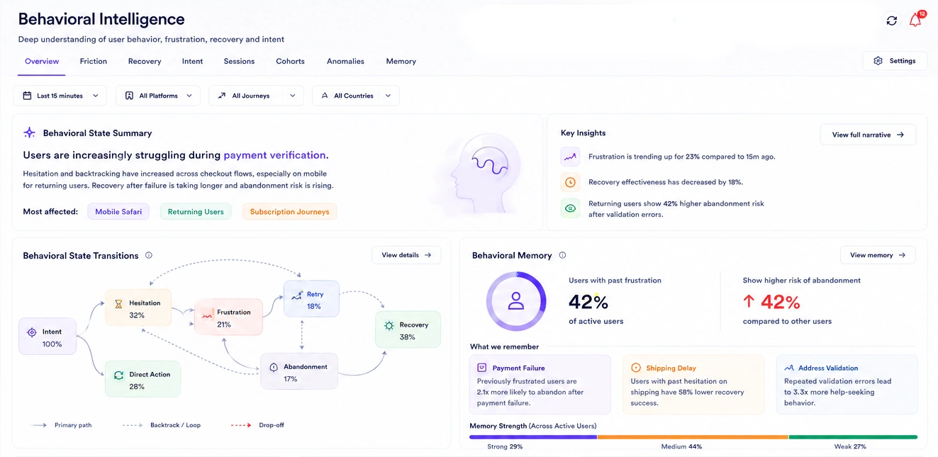Open the Memory tab
938x457 pixels.
point(401,62)
